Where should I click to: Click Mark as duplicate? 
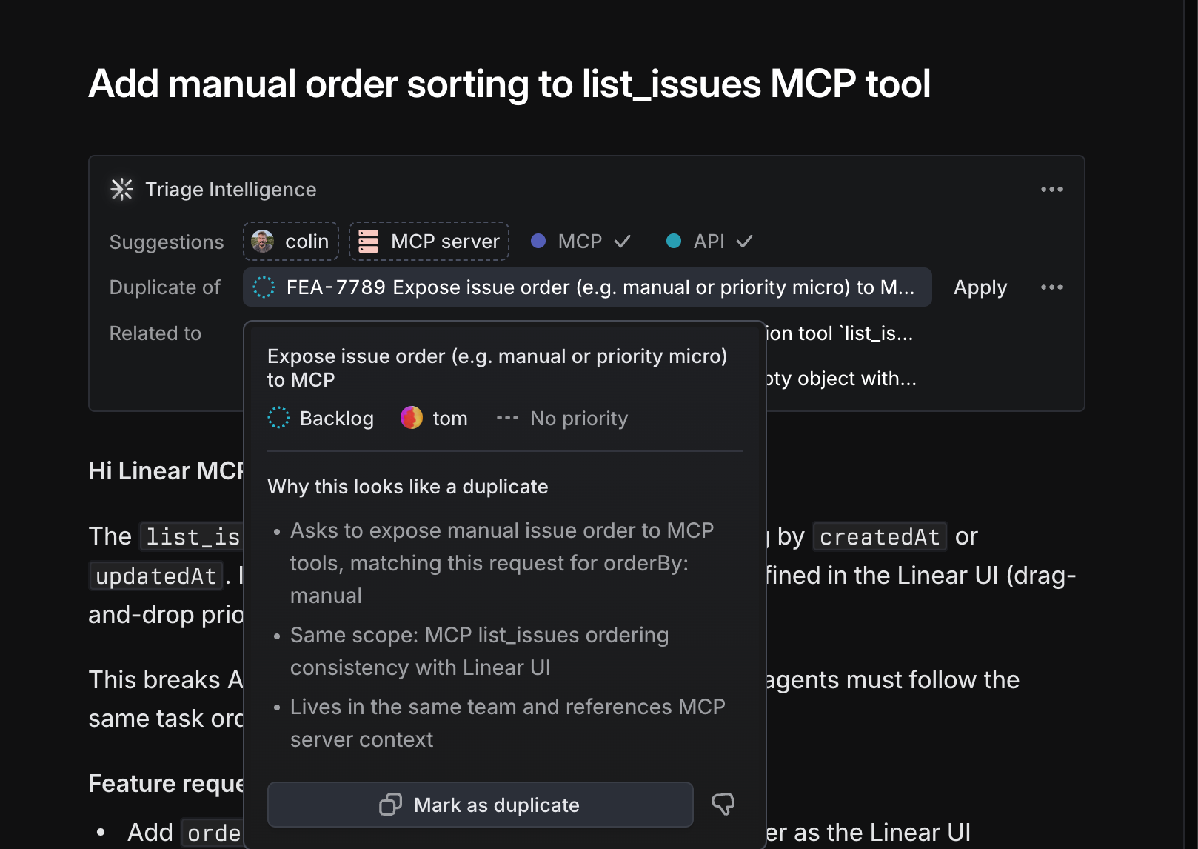pos(480,805)
